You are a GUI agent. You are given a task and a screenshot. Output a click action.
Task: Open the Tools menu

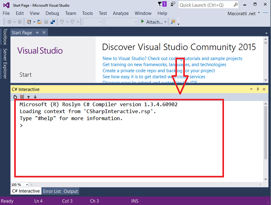[x=87, y=13]
